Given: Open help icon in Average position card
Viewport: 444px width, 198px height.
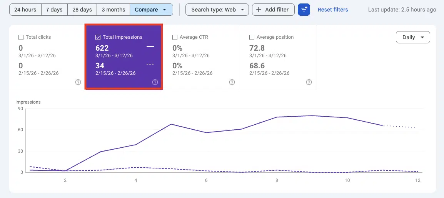Looking at the screenshot, I should [x=309, y=82].
